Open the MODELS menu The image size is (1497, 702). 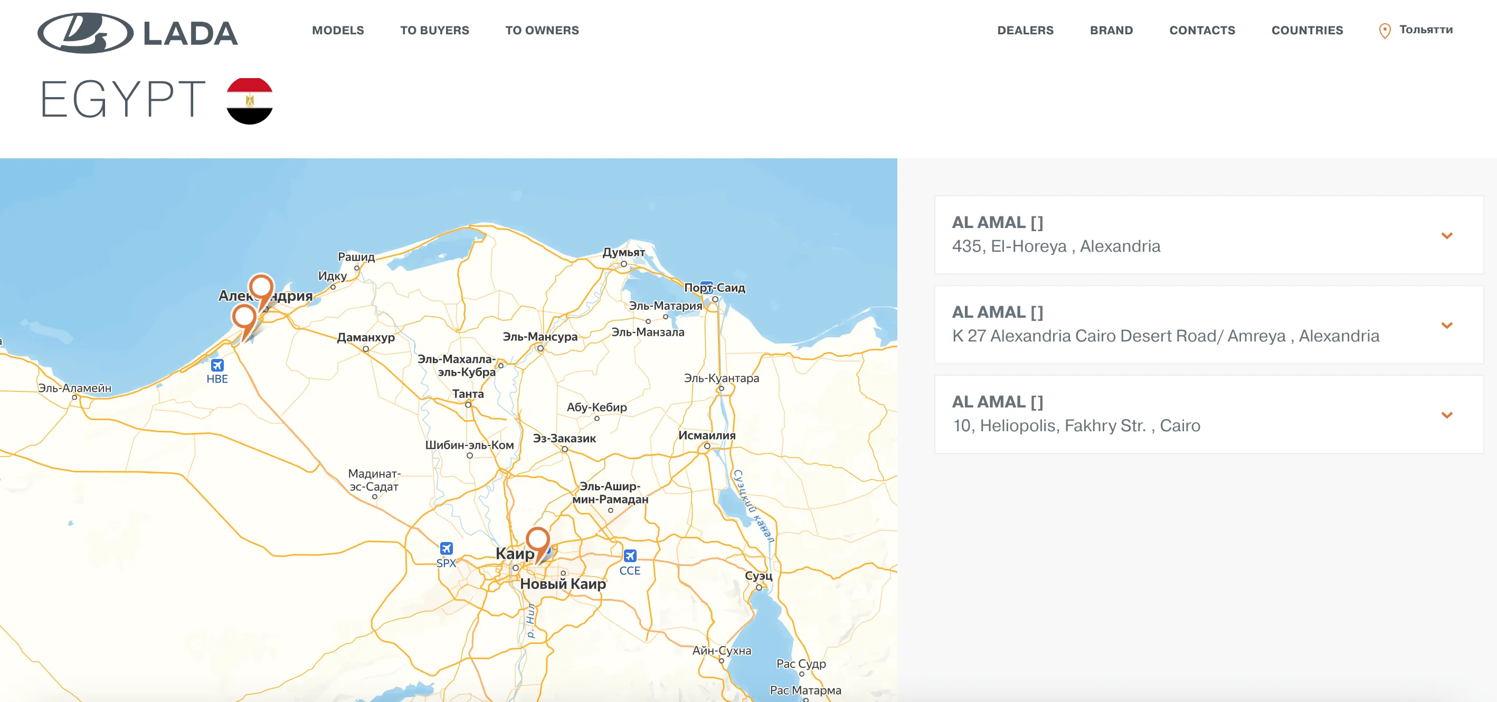click(338, 30)
